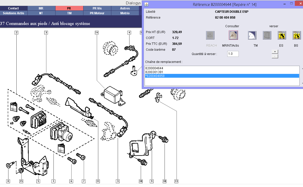
Task: Go to the Contact tab
Action: tap(13, 8)
